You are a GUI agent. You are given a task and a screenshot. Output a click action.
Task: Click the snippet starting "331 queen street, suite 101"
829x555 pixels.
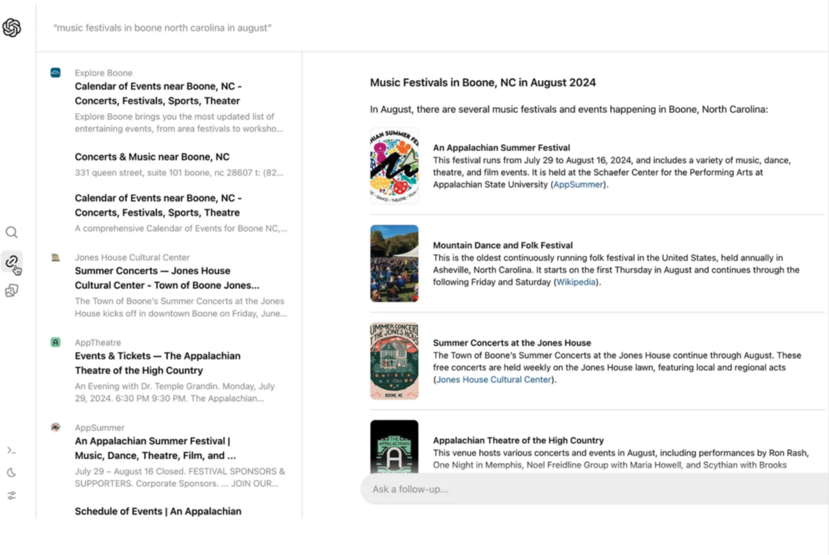point(179,173)
